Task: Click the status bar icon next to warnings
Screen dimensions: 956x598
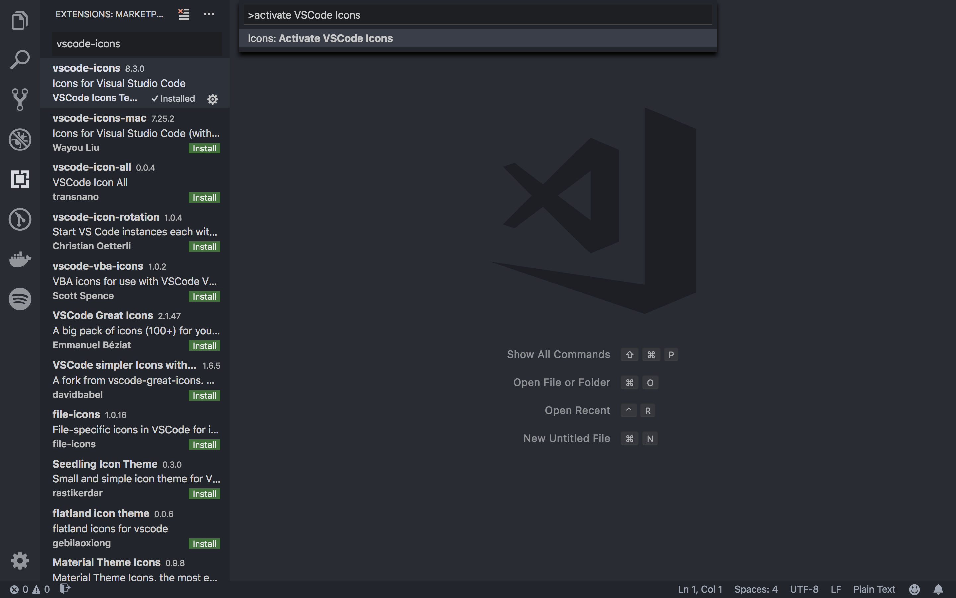Action: [65, 589]
